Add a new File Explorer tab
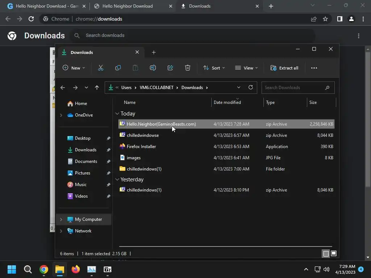Viewport: 371px width, 278px height. click(154, 52)
